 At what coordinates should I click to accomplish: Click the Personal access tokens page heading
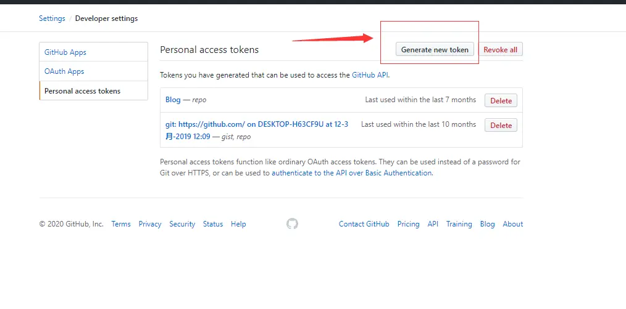[x=209, y=50]
